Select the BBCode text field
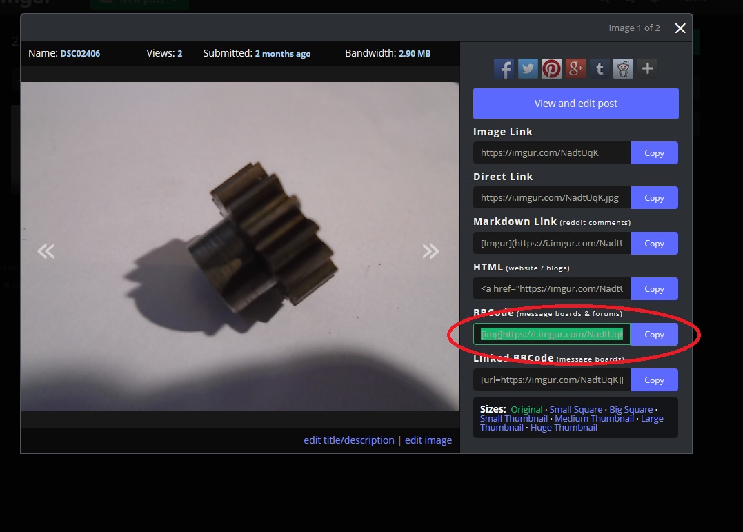743x532 pixels. pyautogui.click(x=552, y=334)
